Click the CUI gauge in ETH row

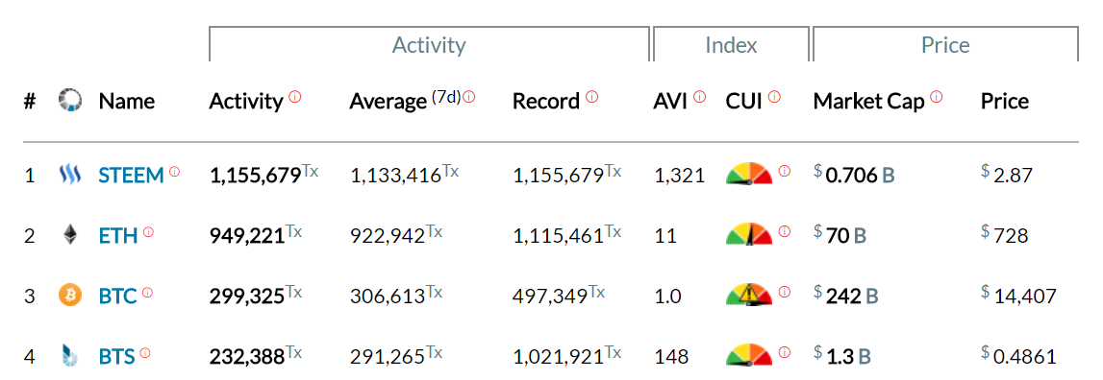(749, 234)
